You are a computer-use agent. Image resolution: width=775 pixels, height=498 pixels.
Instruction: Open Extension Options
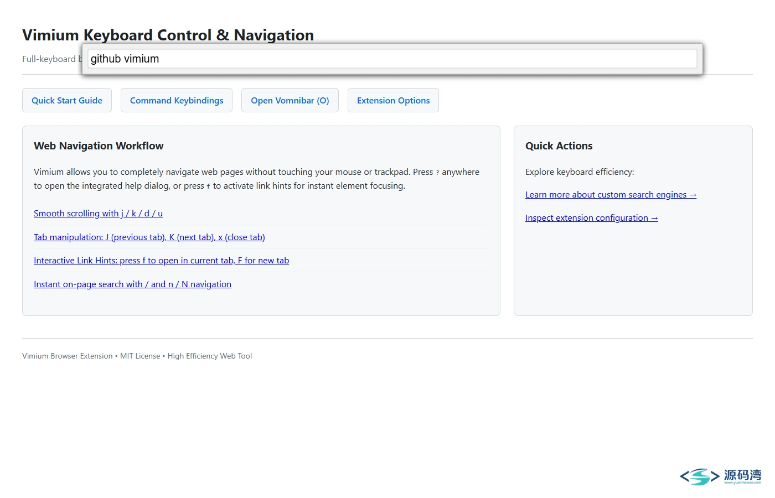[x=393, y=100]
